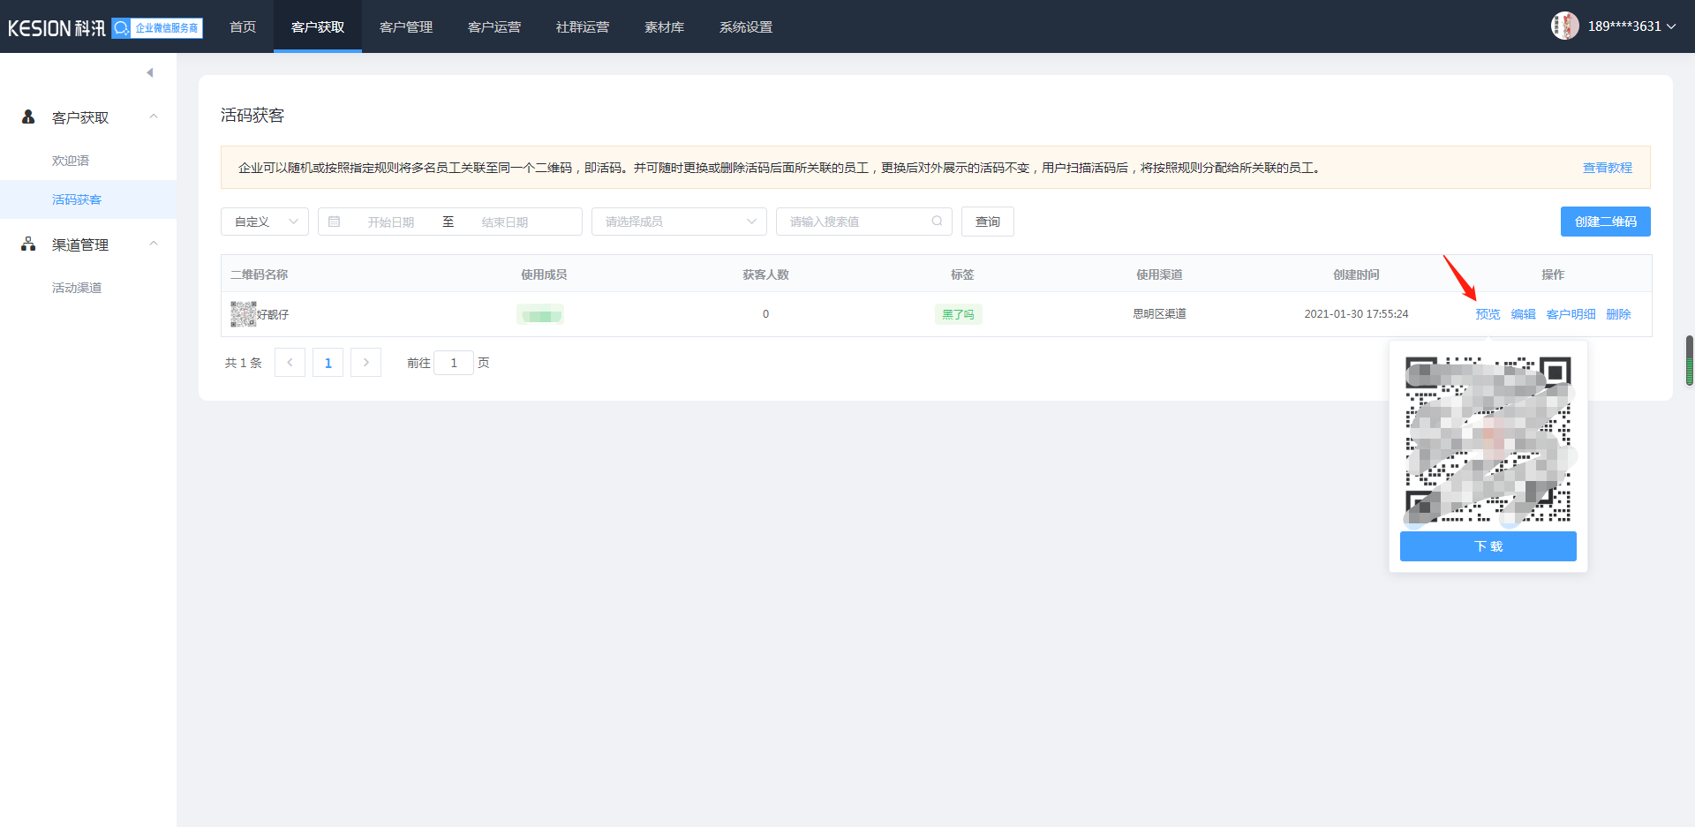Click the calendar icon in the date range field
The height and width of the screenshot is (827, 1695).
tap(335, 222)
